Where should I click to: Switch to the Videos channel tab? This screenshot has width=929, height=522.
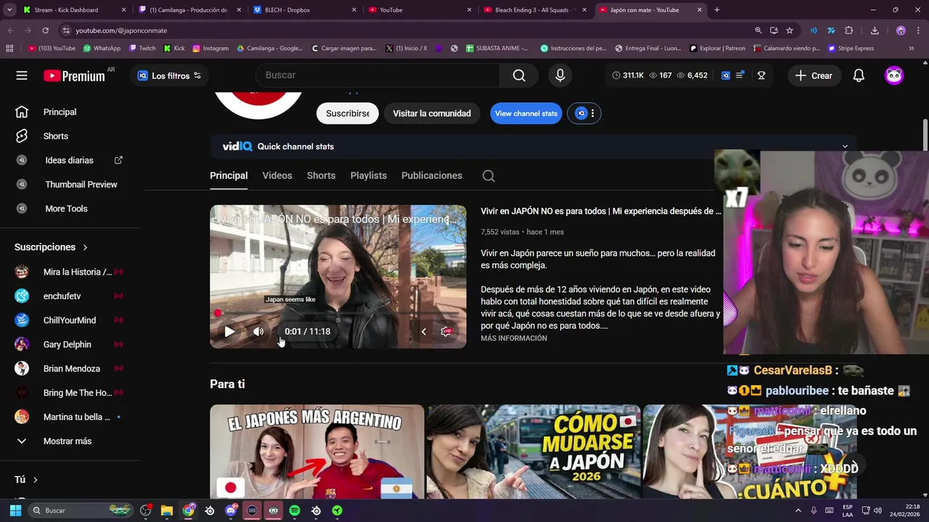click(x=277, y=175)
